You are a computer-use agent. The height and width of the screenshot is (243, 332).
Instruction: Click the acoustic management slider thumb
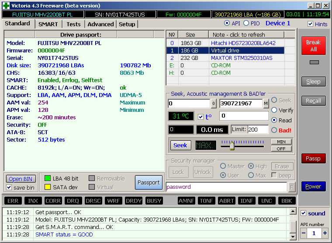(232, 146)
